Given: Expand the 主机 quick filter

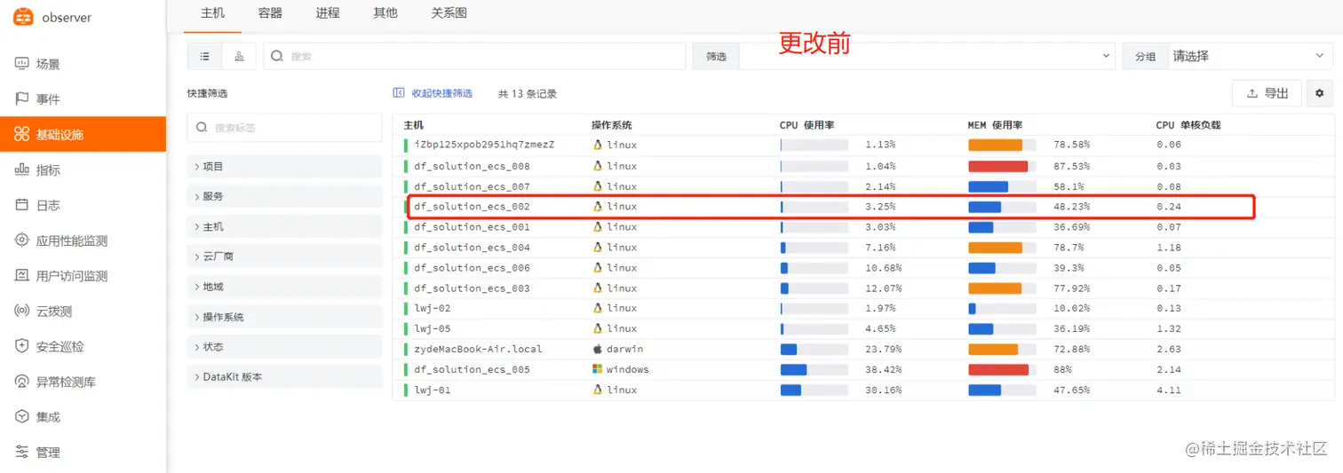Looking at the screenshot, I should 284,227.
